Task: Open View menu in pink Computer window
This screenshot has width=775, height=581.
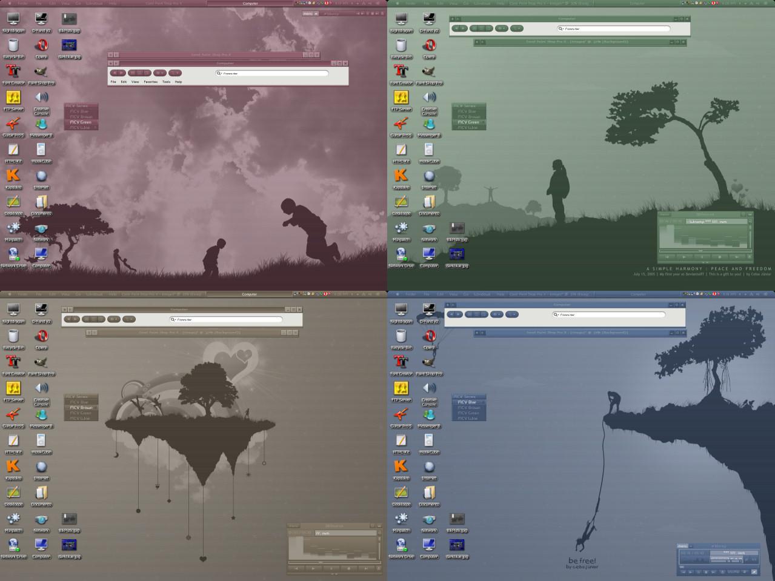Action: pyautogui.click(x=135, y=82)
